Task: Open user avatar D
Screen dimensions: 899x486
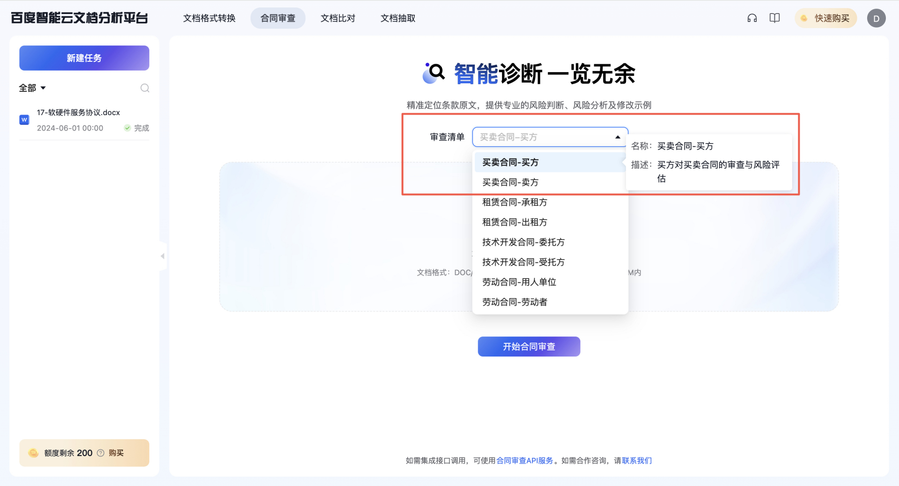Action: [876, 18]
